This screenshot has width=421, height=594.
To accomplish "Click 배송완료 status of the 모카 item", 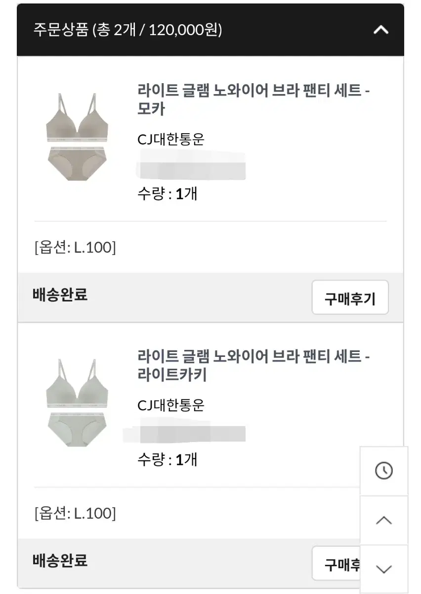I will [x=60, y=295].
